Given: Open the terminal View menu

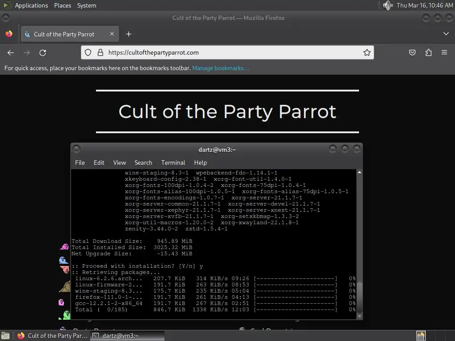Looking at the screenshot, I should coord(119,163).
